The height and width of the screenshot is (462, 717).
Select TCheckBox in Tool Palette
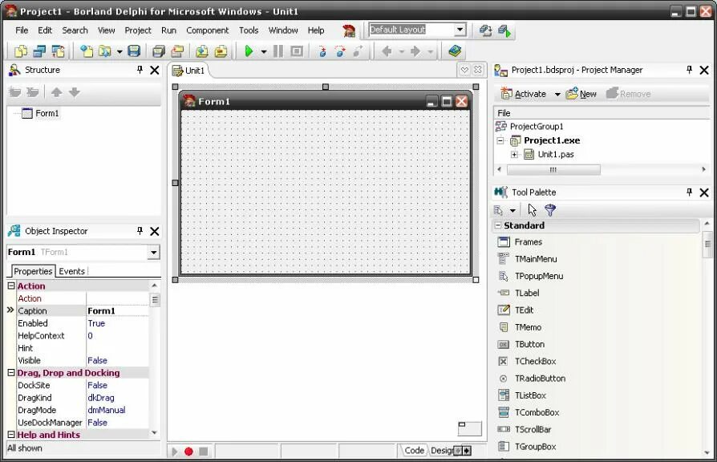(535, 361)
